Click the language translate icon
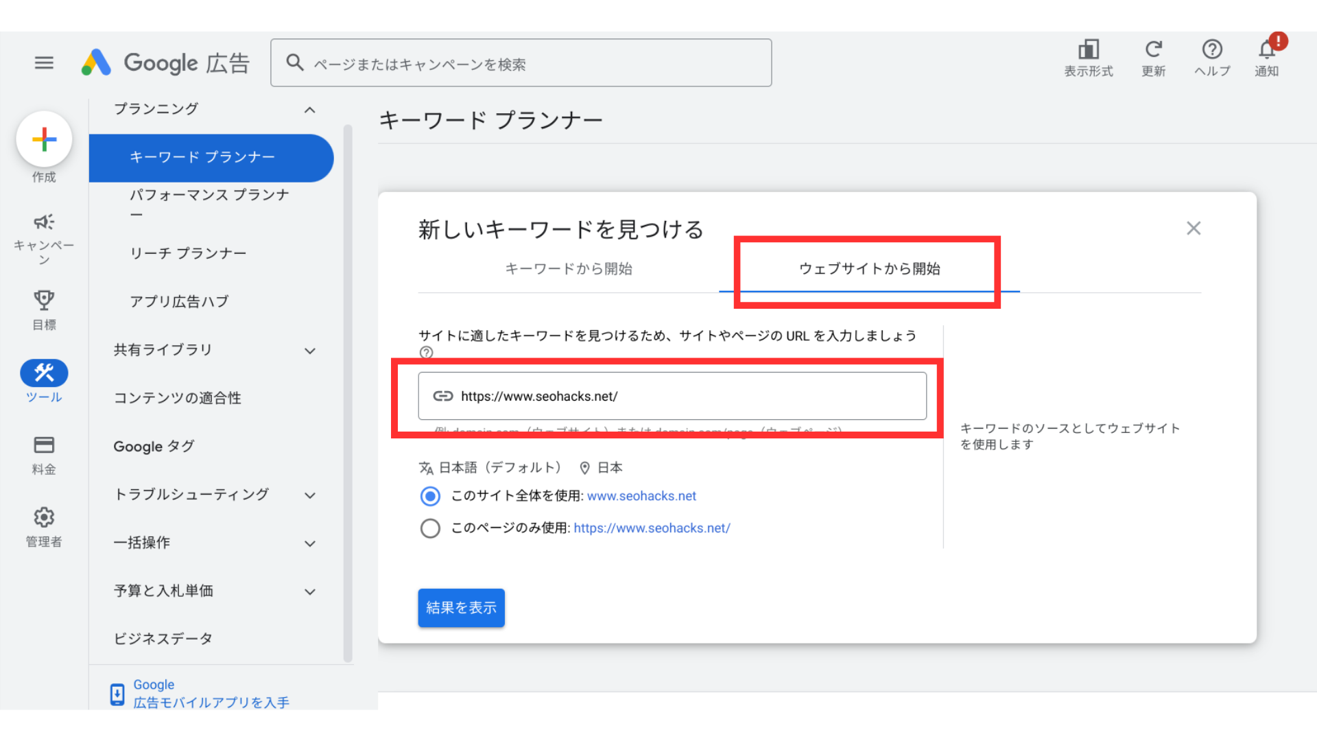 point(426,468)
